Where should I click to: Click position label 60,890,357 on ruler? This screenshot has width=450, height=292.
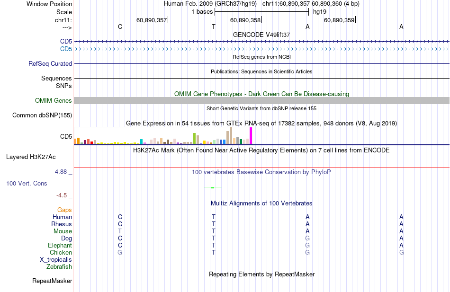[152, 20]
